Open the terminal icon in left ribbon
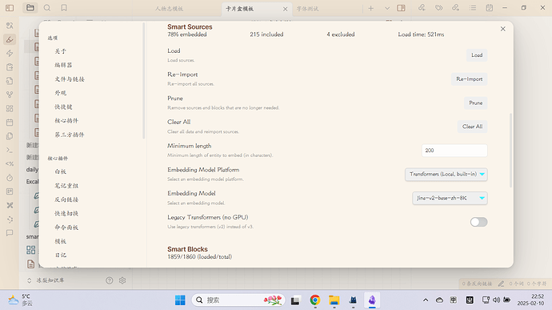This screenshot has height=310, width=552. [x=10, y=151]
